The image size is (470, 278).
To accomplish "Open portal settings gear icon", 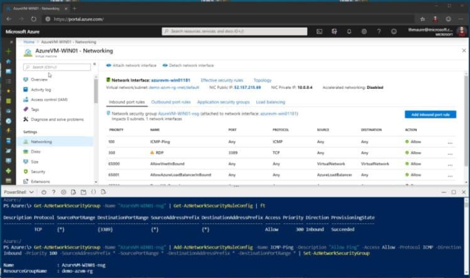I will [364, 31].
